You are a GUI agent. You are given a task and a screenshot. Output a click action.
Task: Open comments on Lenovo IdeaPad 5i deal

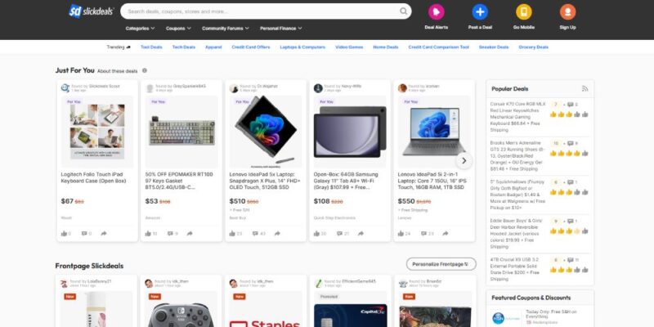tap(423, 234)
